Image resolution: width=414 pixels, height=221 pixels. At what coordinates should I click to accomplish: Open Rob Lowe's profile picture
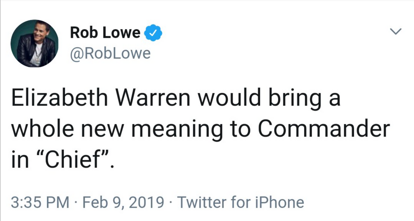(x=35, y=43)
